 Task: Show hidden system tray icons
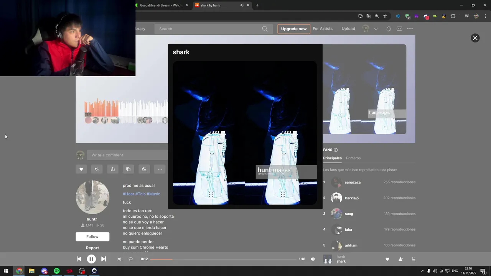point(423,271)
